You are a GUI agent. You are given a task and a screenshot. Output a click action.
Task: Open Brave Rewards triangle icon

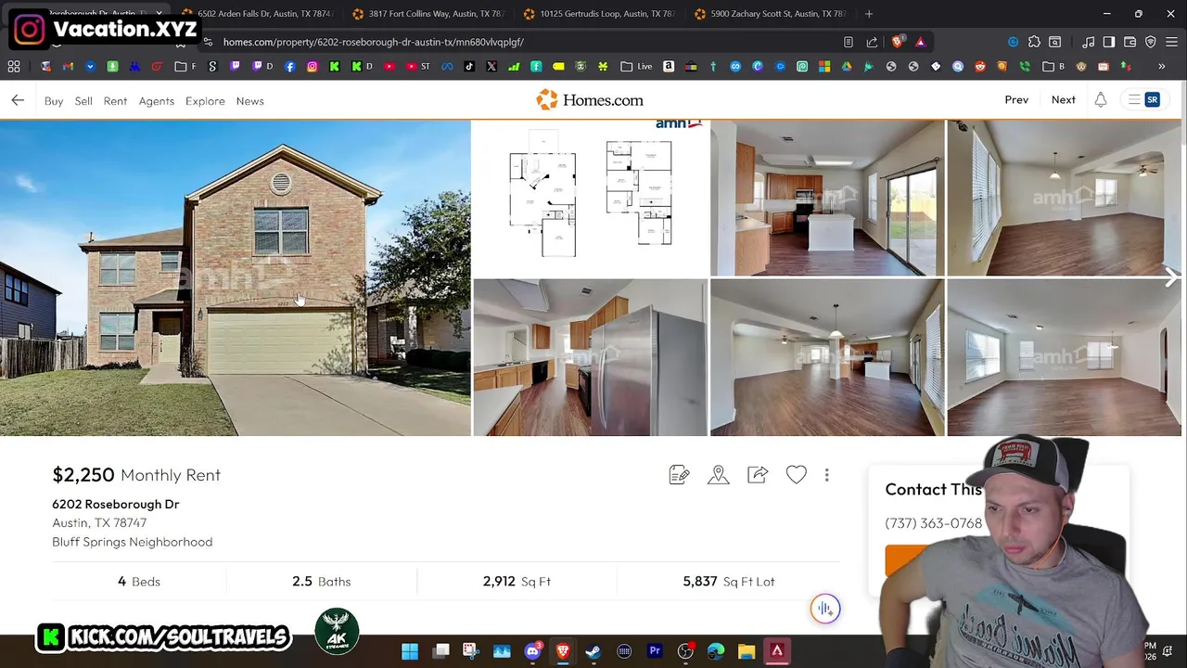pos(920,42)
